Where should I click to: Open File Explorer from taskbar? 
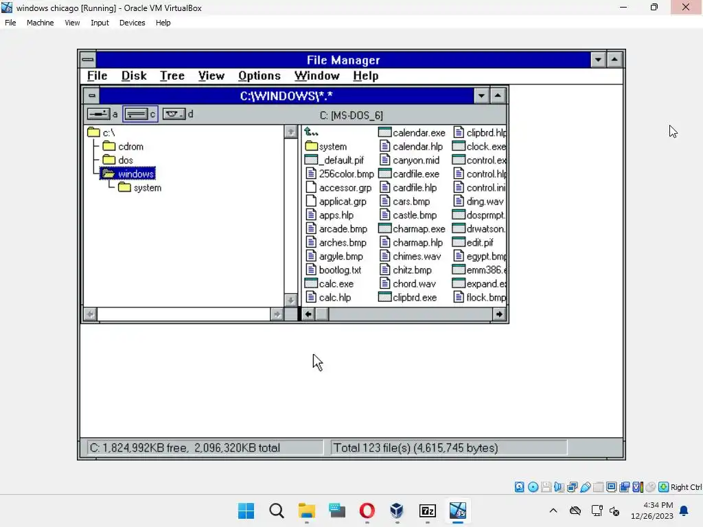point(307,511)
